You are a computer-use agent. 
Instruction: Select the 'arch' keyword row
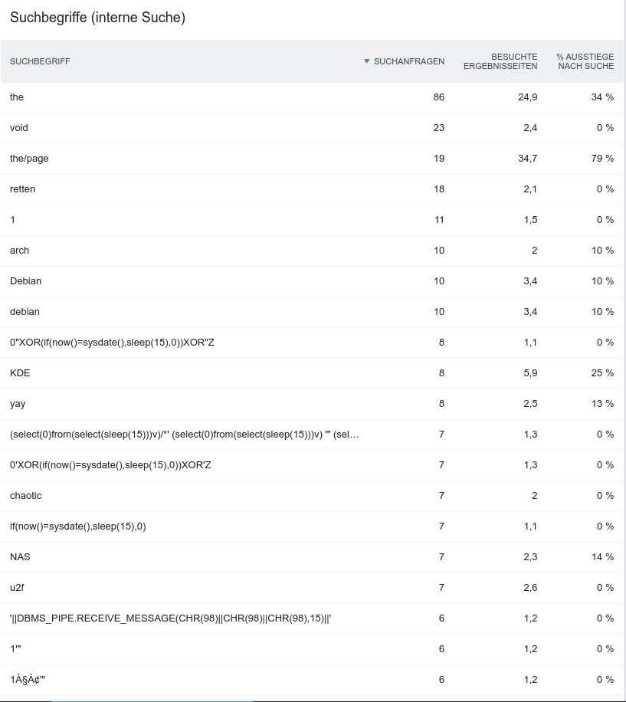(x=20, y=251)
